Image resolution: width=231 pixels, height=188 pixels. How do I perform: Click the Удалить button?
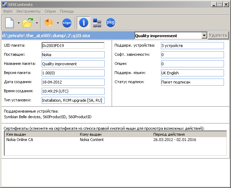218,35
